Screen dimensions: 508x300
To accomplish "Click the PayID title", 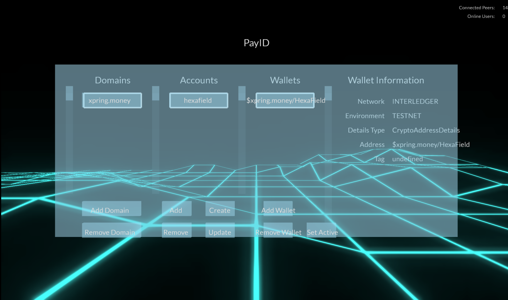I will [x=256, y=43].
